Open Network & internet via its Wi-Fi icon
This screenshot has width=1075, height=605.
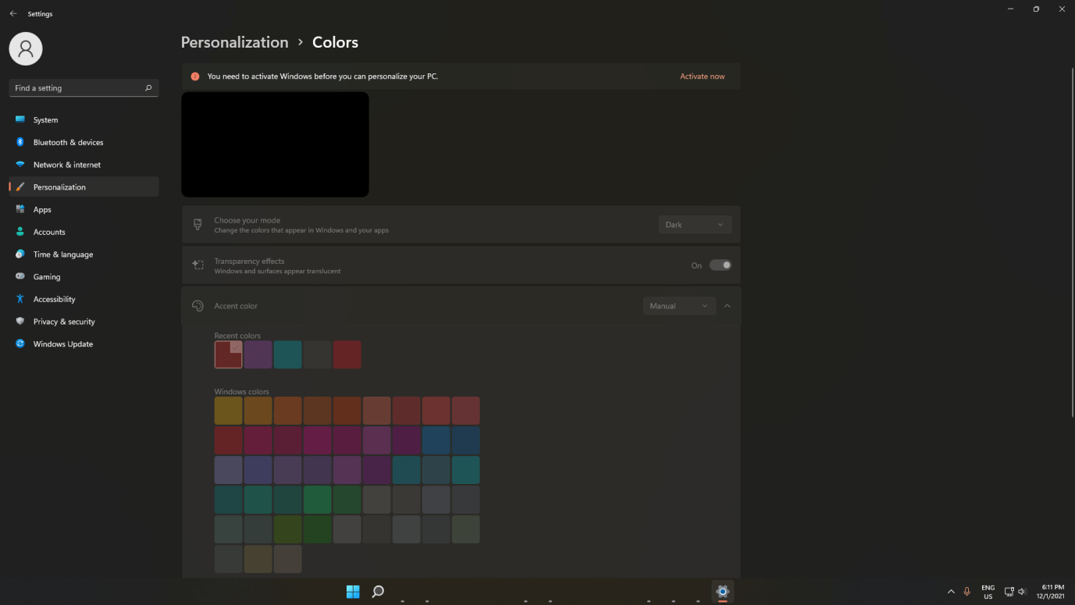(x=20, y=165)
